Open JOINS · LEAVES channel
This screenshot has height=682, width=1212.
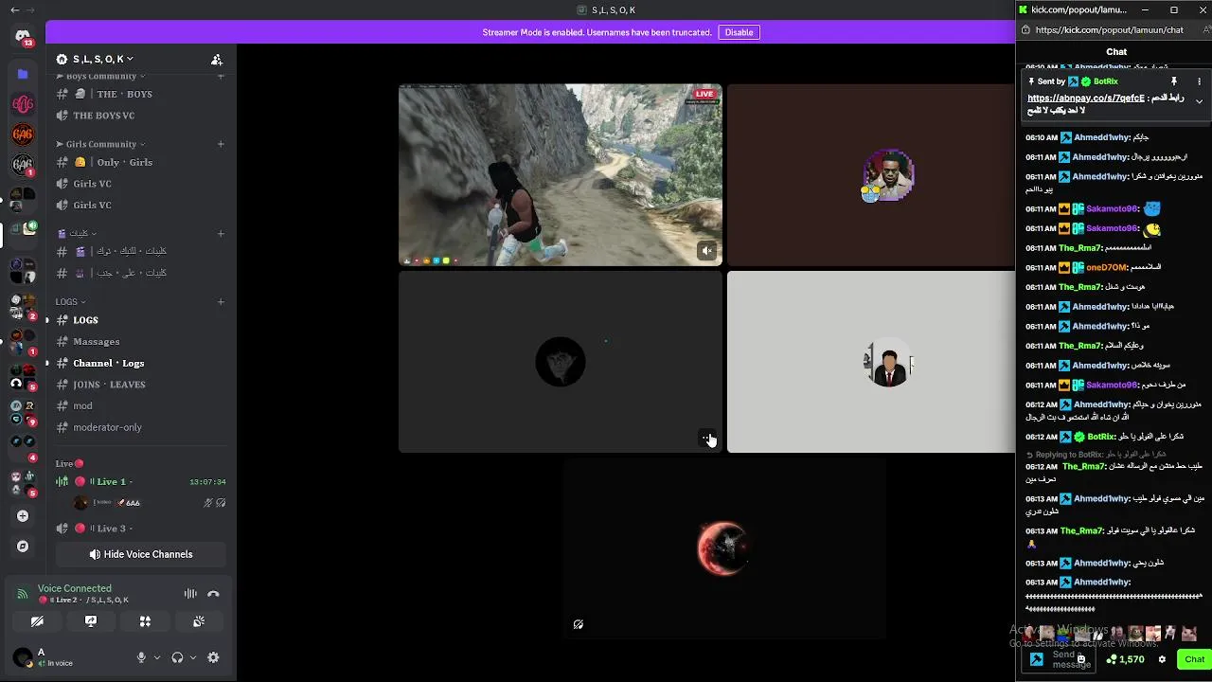tap(140, 385)
